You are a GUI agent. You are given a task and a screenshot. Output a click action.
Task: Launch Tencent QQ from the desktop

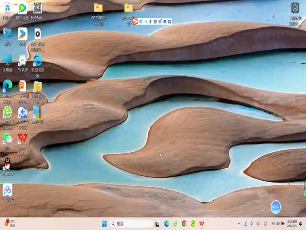(x=8, y=164)
